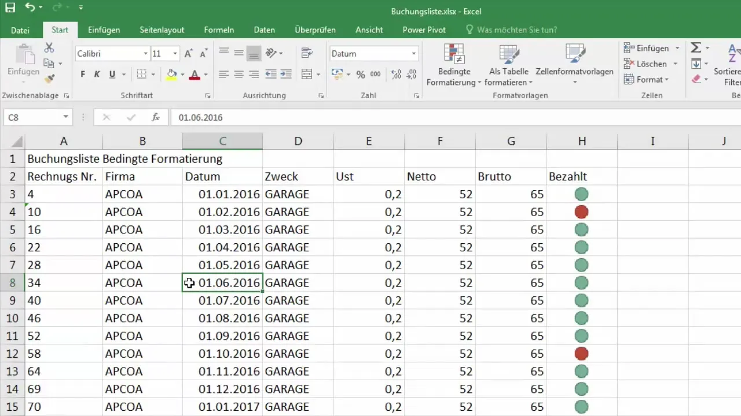Image resolution: width=741 pixels, height=416 pixels.
Task: Toggle bold F formatting
Action: coord(83,75)
